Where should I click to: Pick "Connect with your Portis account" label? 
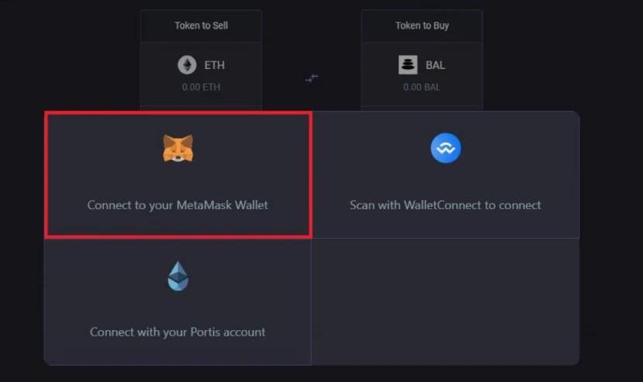pyautogui.click(x=178, y=332)
